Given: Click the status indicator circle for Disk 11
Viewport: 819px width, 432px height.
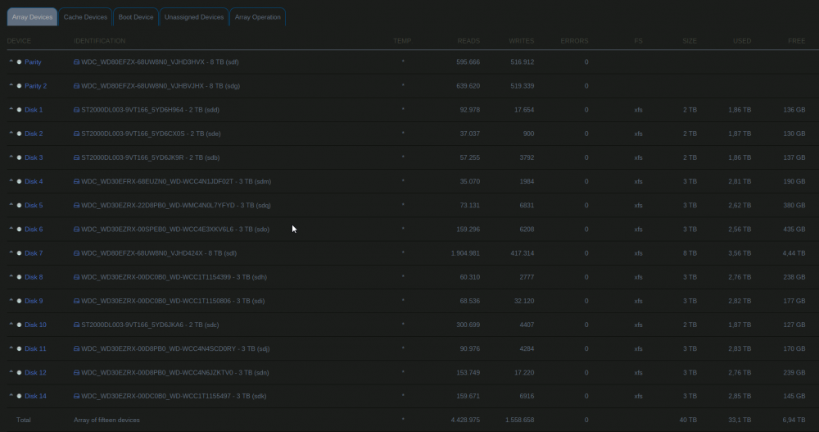Looking at the screenshot, I should 20,349.
